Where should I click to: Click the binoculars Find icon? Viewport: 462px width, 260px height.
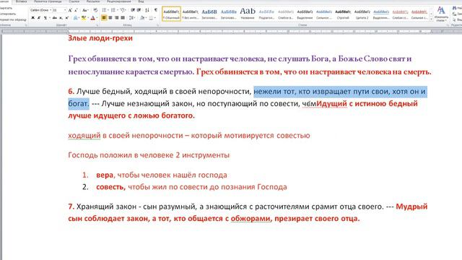[454, 8]
